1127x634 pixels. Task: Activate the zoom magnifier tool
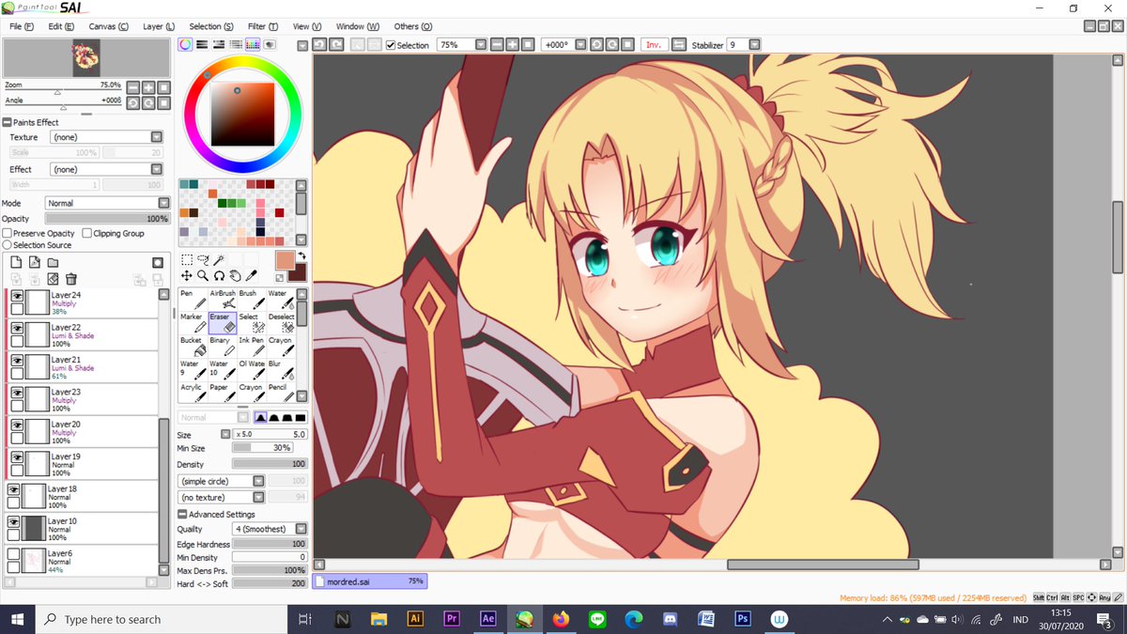[203, 276]
